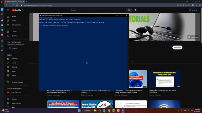Switch to PowerShell taskbar icon

123,110
